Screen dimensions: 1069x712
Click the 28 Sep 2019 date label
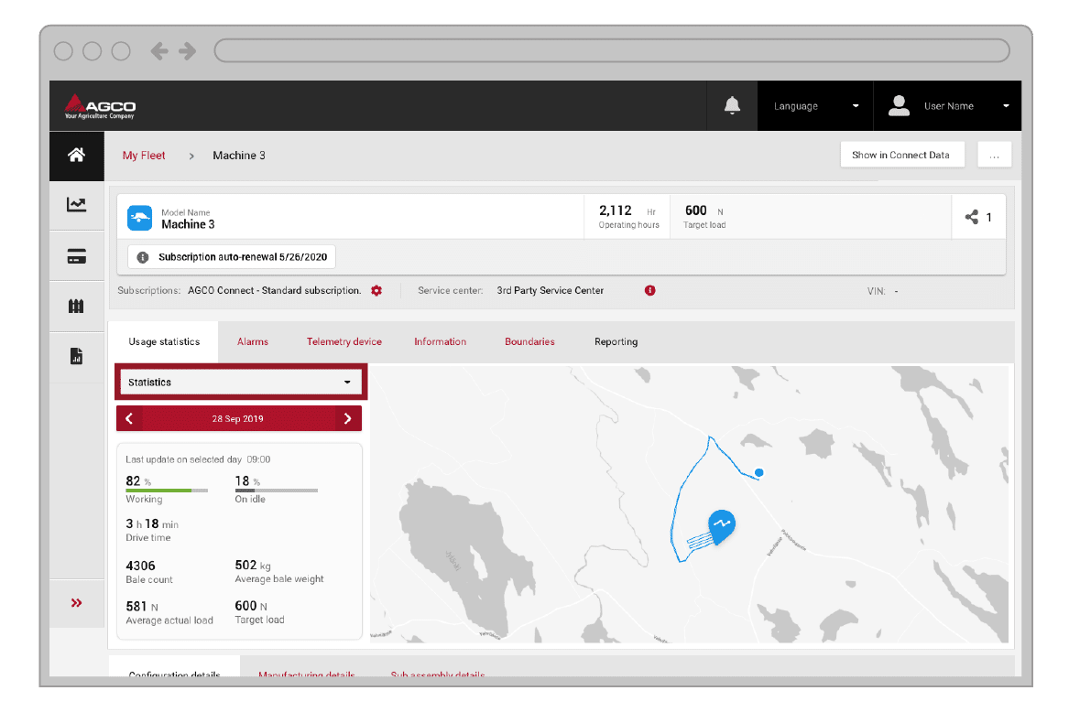coord(237,419)
